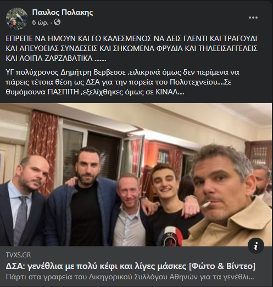
Task: Open the article headline starting with ΔΣΑ: γενέθλια
Action: coord(130,266)
